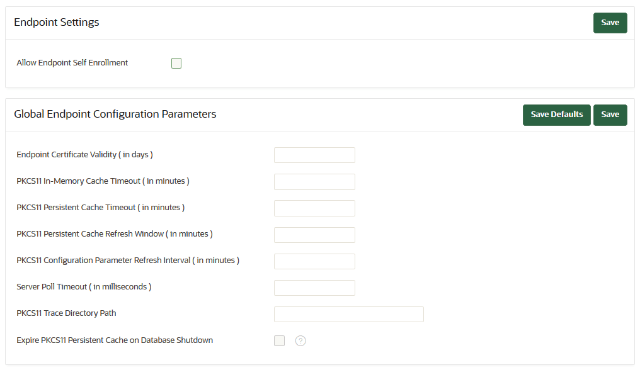Click the Global Endpoint Configuration Parameters heading
The height and width of the screenshot is (370, 640).
(x=115, y=114)
